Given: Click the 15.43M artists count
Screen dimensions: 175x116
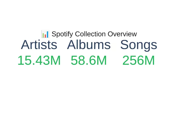Looking at the screenshot, I should 39,61.
